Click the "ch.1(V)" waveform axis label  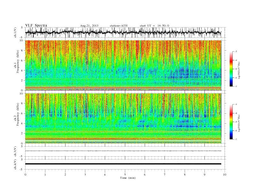(x=15, y=32)
